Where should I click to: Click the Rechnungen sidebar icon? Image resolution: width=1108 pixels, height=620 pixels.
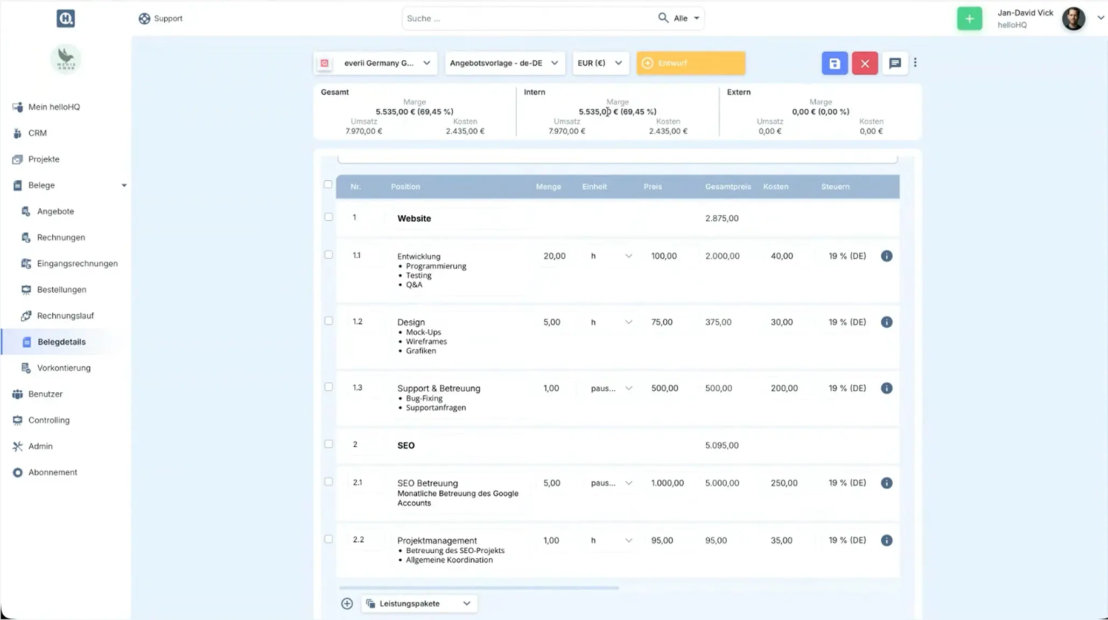(26, 237)
